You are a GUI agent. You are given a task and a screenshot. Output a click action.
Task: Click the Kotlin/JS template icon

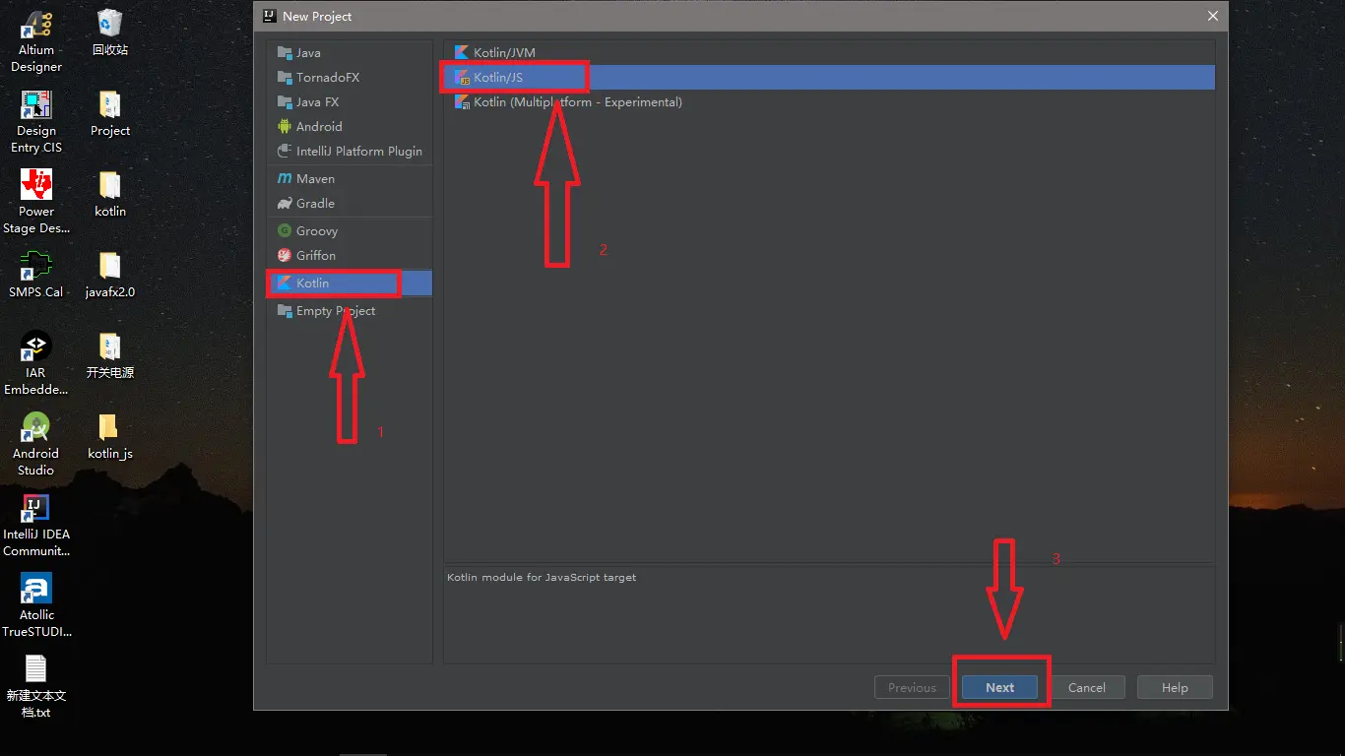(462, 78)
